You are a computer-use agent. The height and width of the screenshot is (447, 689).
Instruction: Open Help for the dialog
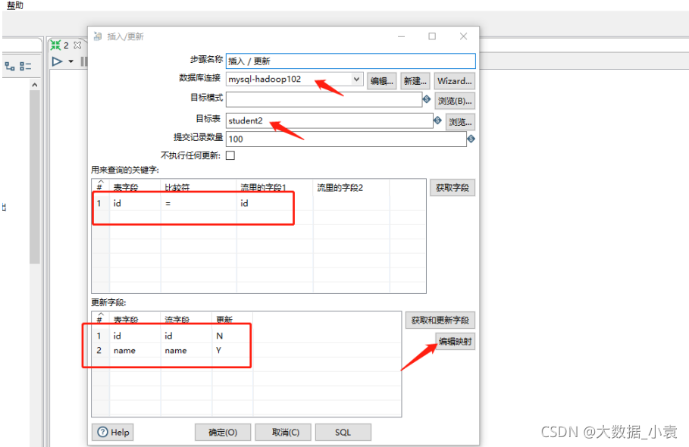tap(113, 433)
